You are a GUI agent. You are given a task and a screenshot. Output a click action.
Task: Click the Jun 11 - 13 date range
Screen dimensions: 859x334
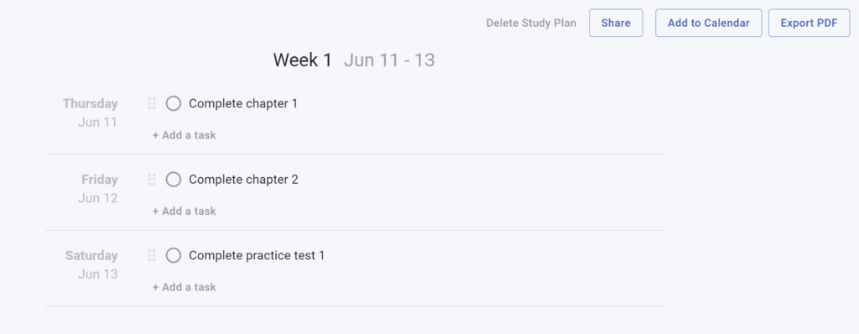[389, 60]
